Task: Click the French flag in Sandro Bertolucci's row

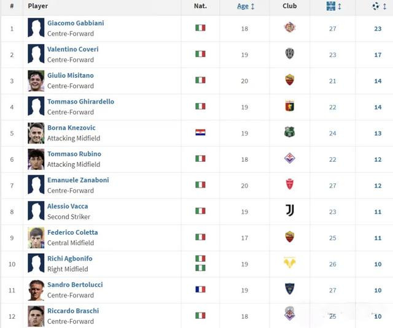Action: [x=200, y=289]
